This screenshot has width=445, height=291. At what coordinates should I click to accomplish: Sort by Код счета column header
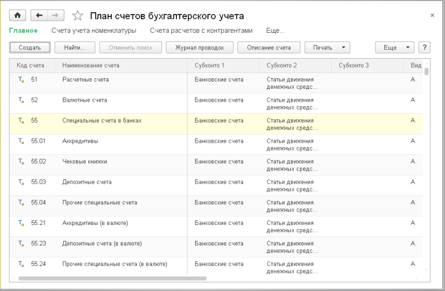coord(31,66)
